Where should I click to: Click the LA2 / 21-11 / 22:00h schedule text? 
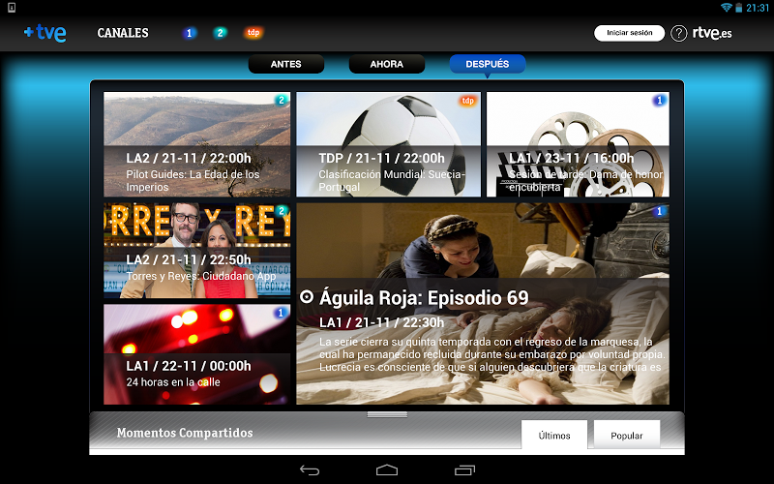coord(188,158)
